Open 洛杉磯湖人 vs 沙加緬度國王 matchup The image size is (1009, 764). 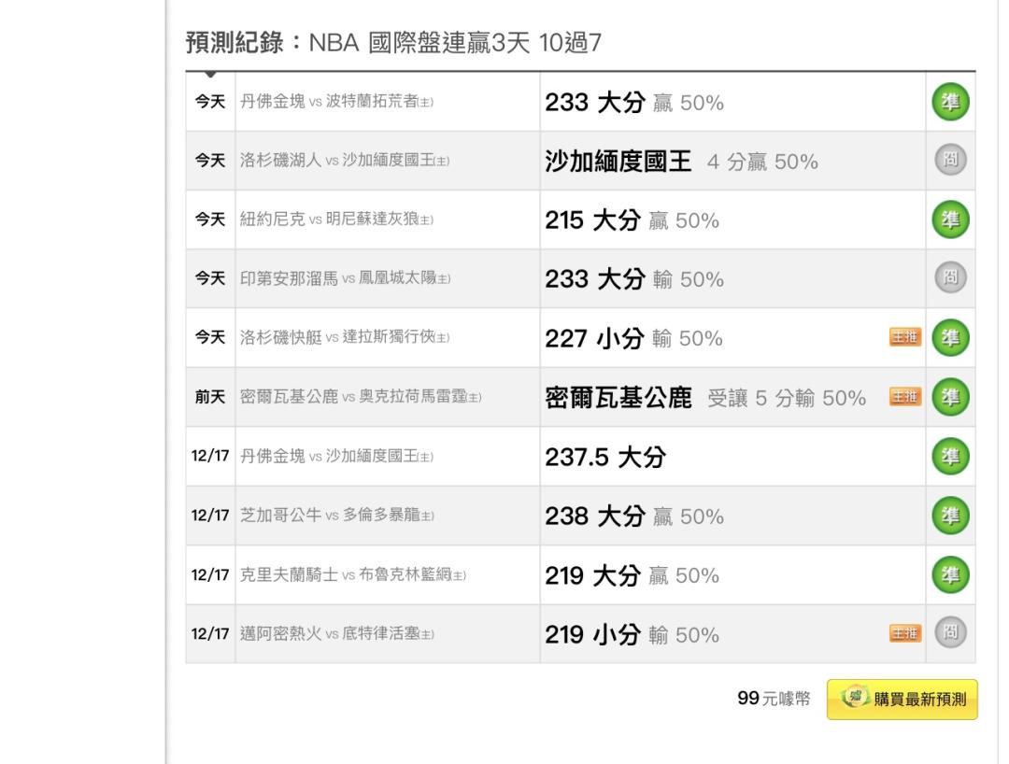tap(345, 162)
